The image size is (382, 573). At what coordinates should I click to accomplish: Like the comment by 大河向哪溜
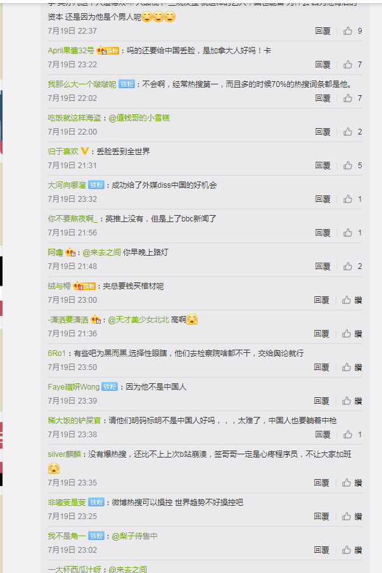348,199
